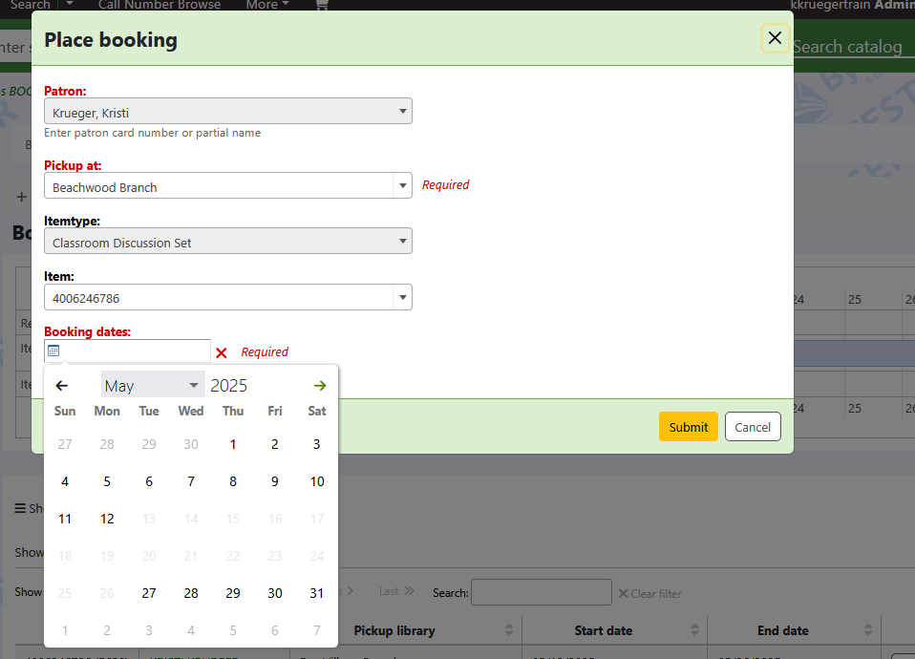Clear booking dates with the red X
The height and width of the screenshot is (659, 915).
(222, 352)
